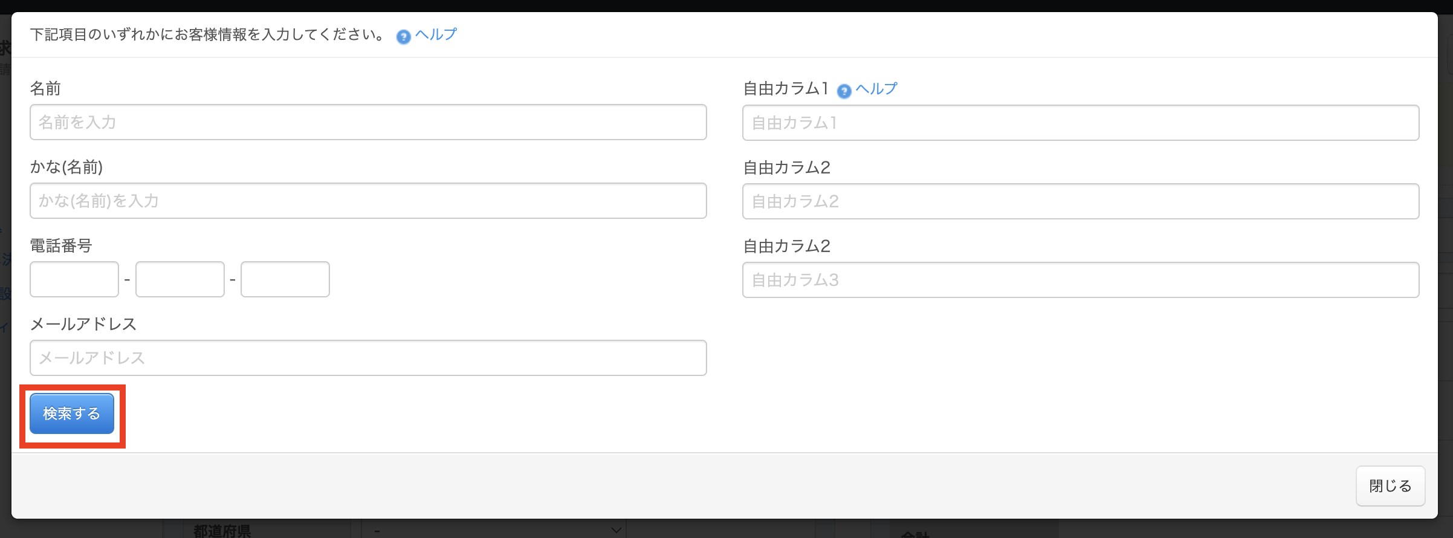This screenshot has height=538, width=1453.
Task: Focus the メールアドレス input field
Action: tap(367, 358)
